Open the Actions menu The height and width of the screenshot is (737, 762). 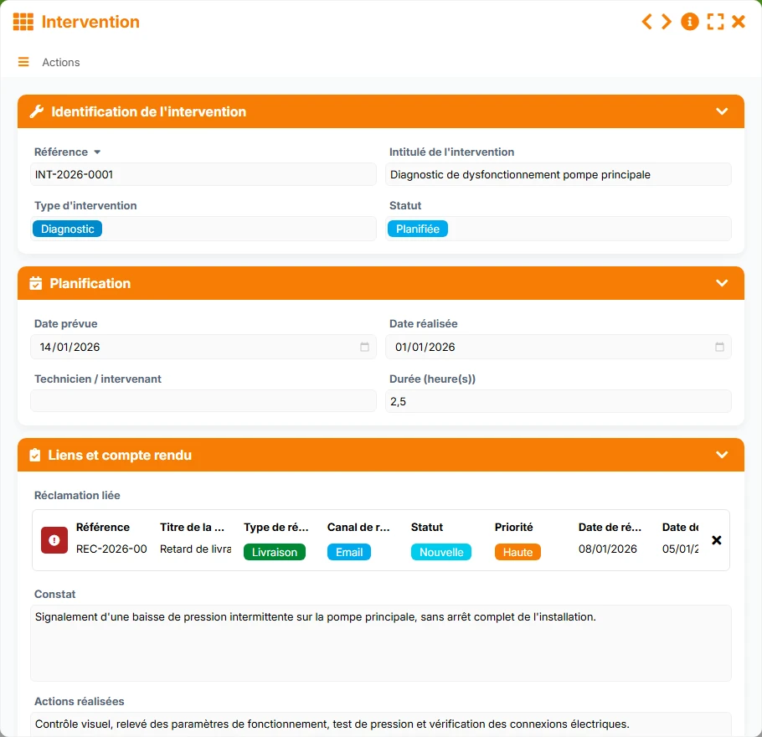point(61,62)
